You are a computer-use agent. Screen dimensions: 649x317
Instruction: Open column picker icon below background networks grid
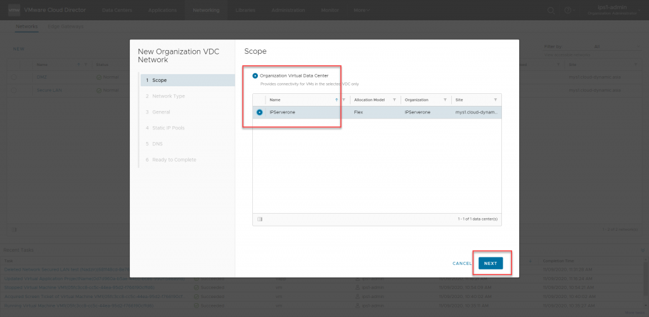[x=14, y=230]
